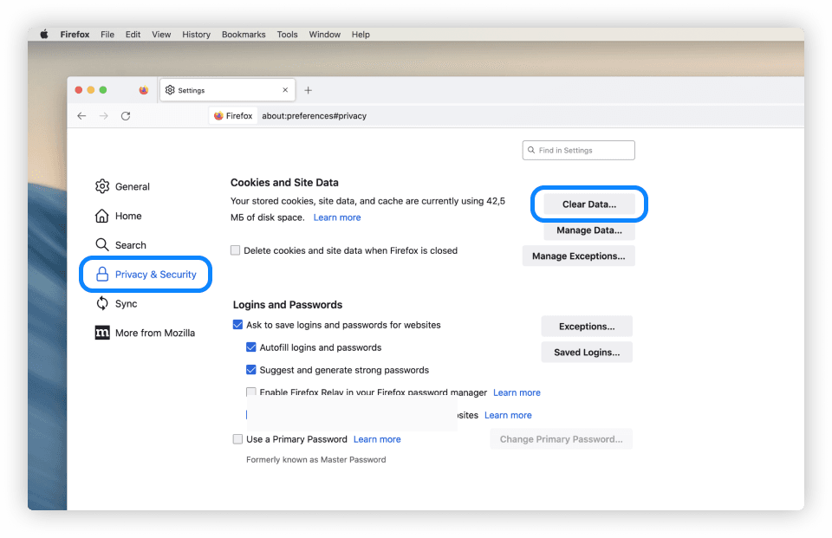
Task: Uncheck Ask to save logins and passwords
Action: click(x=238, y=325)
